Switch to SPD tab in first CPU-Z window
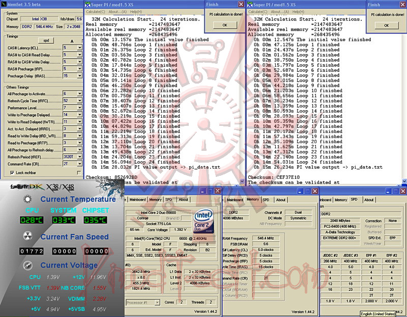This screenshot has width=407, height=317. coord(169,200)
